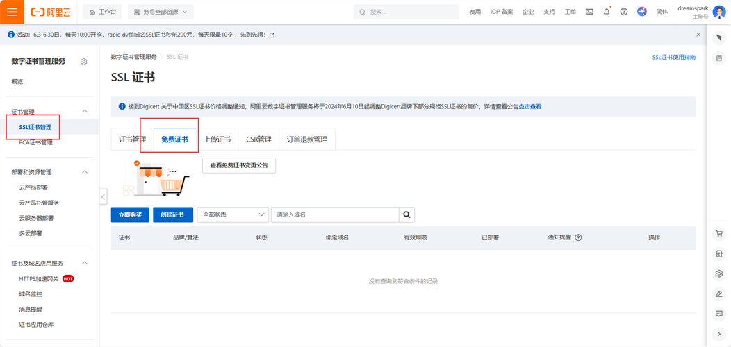Open ICP 备案 in top navigation

(x=502, y=12)
